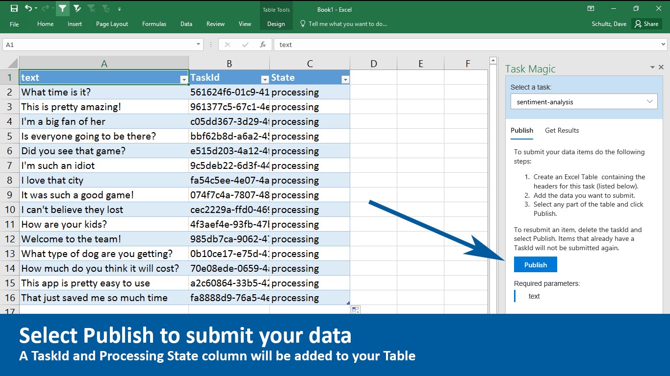
Task: Select the 'processing' State cell in row 5
Action: click(309, 136)
